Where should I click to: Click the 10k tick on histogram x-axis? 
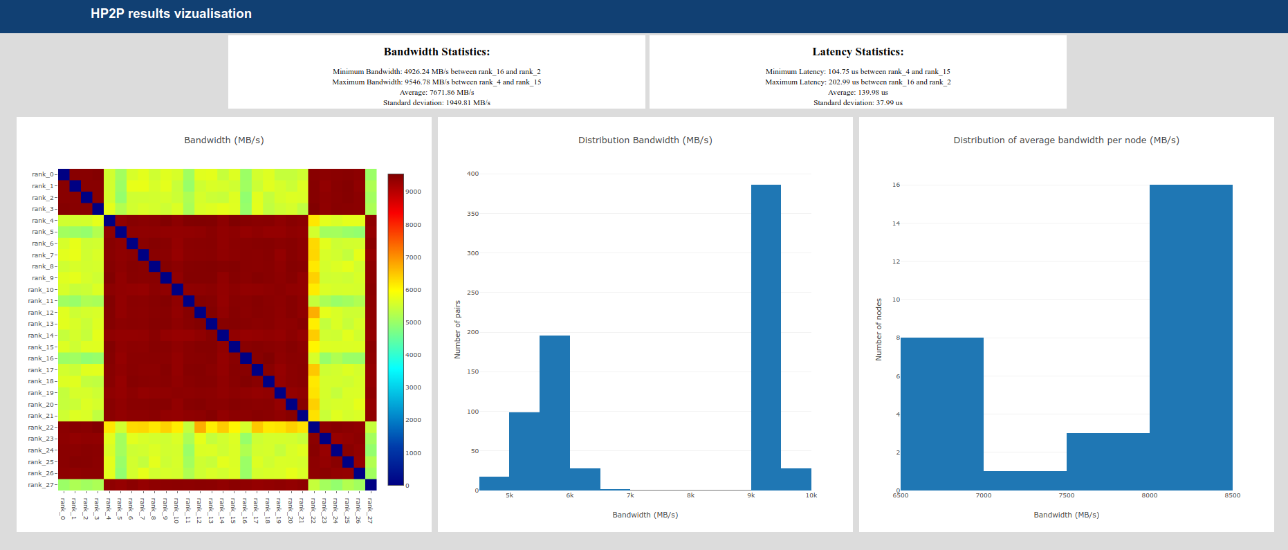(811, 495)
